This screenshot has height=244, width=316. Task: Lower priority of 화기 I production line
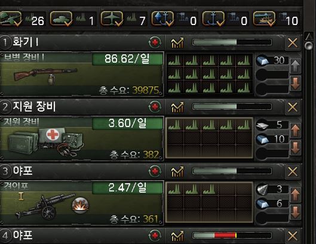[296, 84]
